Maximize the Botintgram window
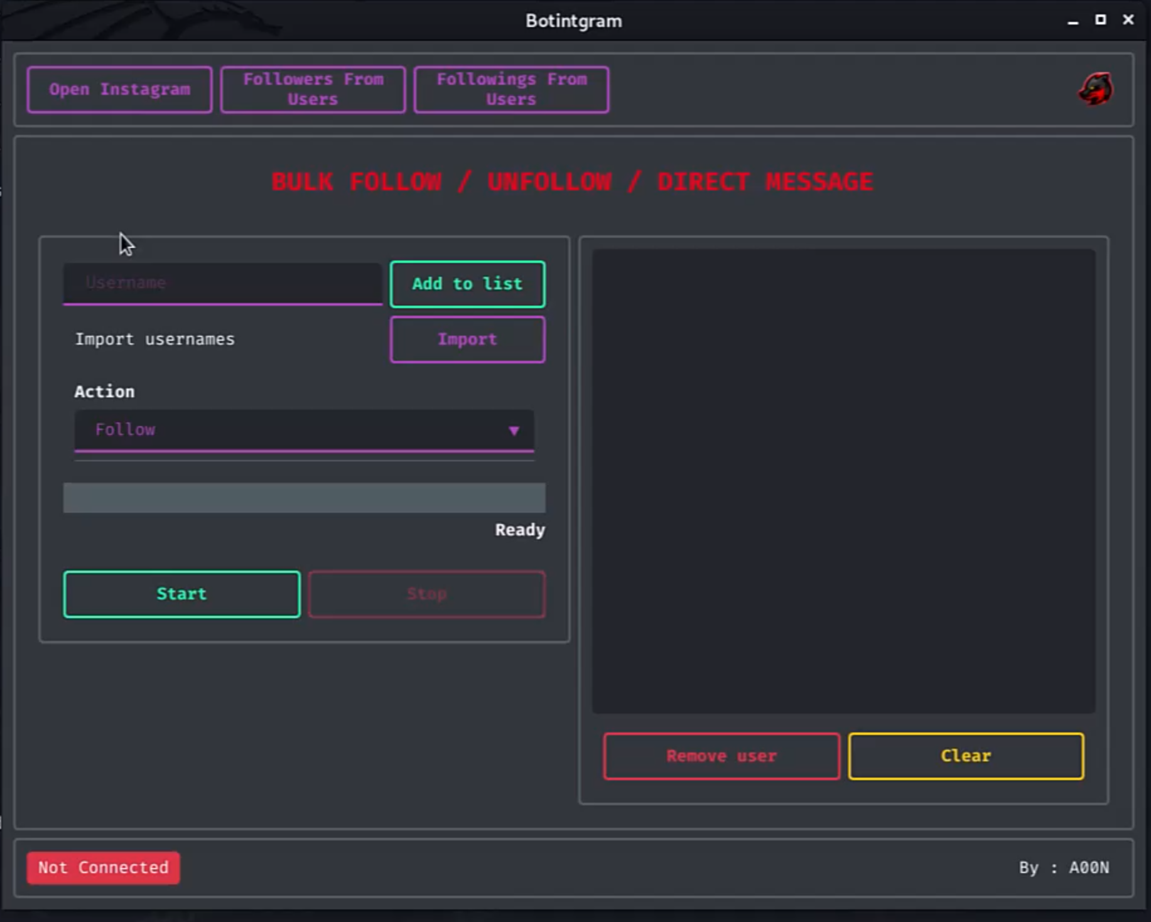The image size is (1151, 922). click(1100, 20)
